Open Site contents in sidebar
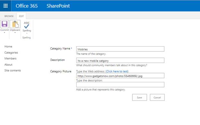 point(13,70)
